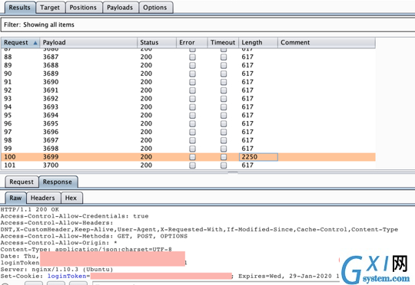Select the row with payload 3690
This screenshot has height=285, width=415.
coord(188,82)
